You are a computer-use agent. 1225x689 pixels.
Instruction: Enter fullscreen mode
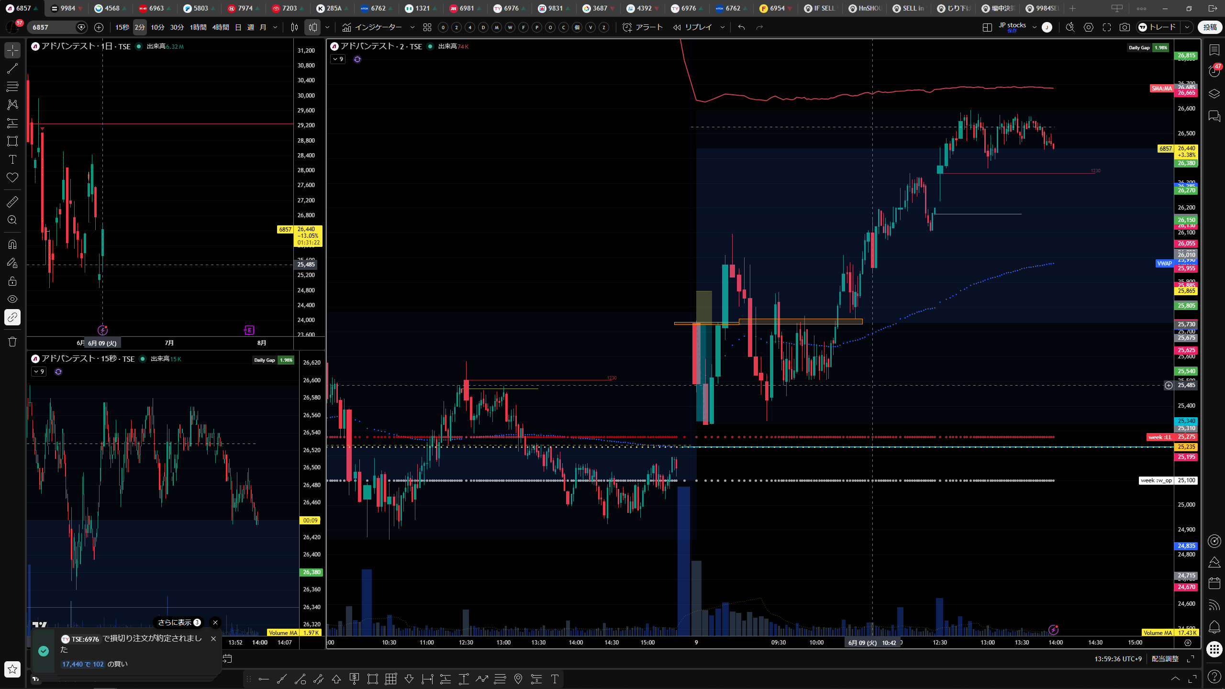tap(1107, 27)
